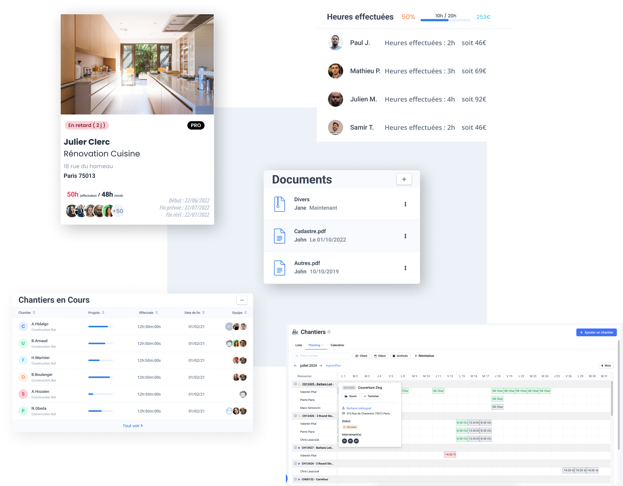Click the Autres.pdf file icon
Image resolution: width=623 pixels, height=486 pixels.
pos(280,268)
